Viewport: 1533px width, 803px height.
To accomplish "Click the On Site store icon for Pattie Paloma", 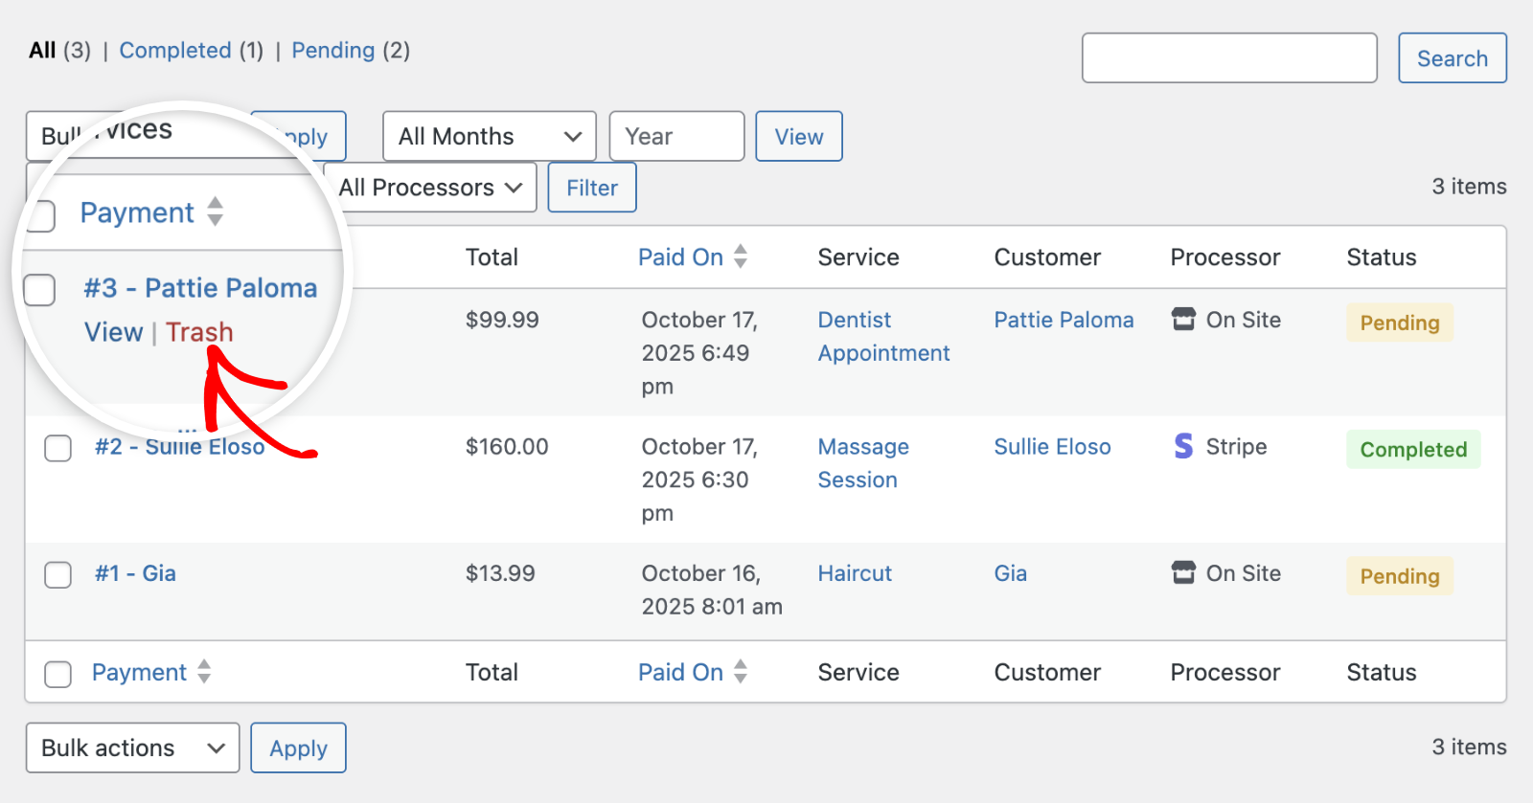I will pos(1183,320).
